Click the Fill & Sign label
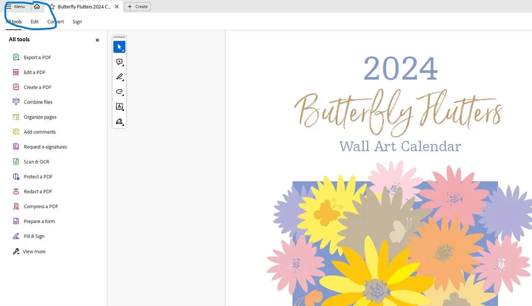 pyautogui.click(x=34, y=236)
